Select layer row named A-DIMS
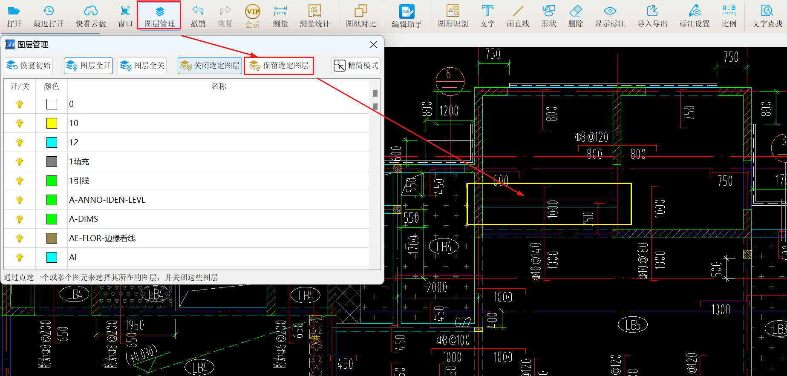Viewport: 787px width, 376px height. click(187, 219)
